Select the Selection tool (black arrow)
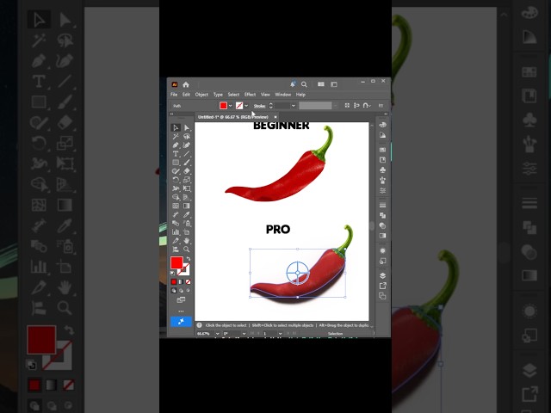The width and height of the screenshot is (551, 413). pyautogui.click(x=176, y=128)
